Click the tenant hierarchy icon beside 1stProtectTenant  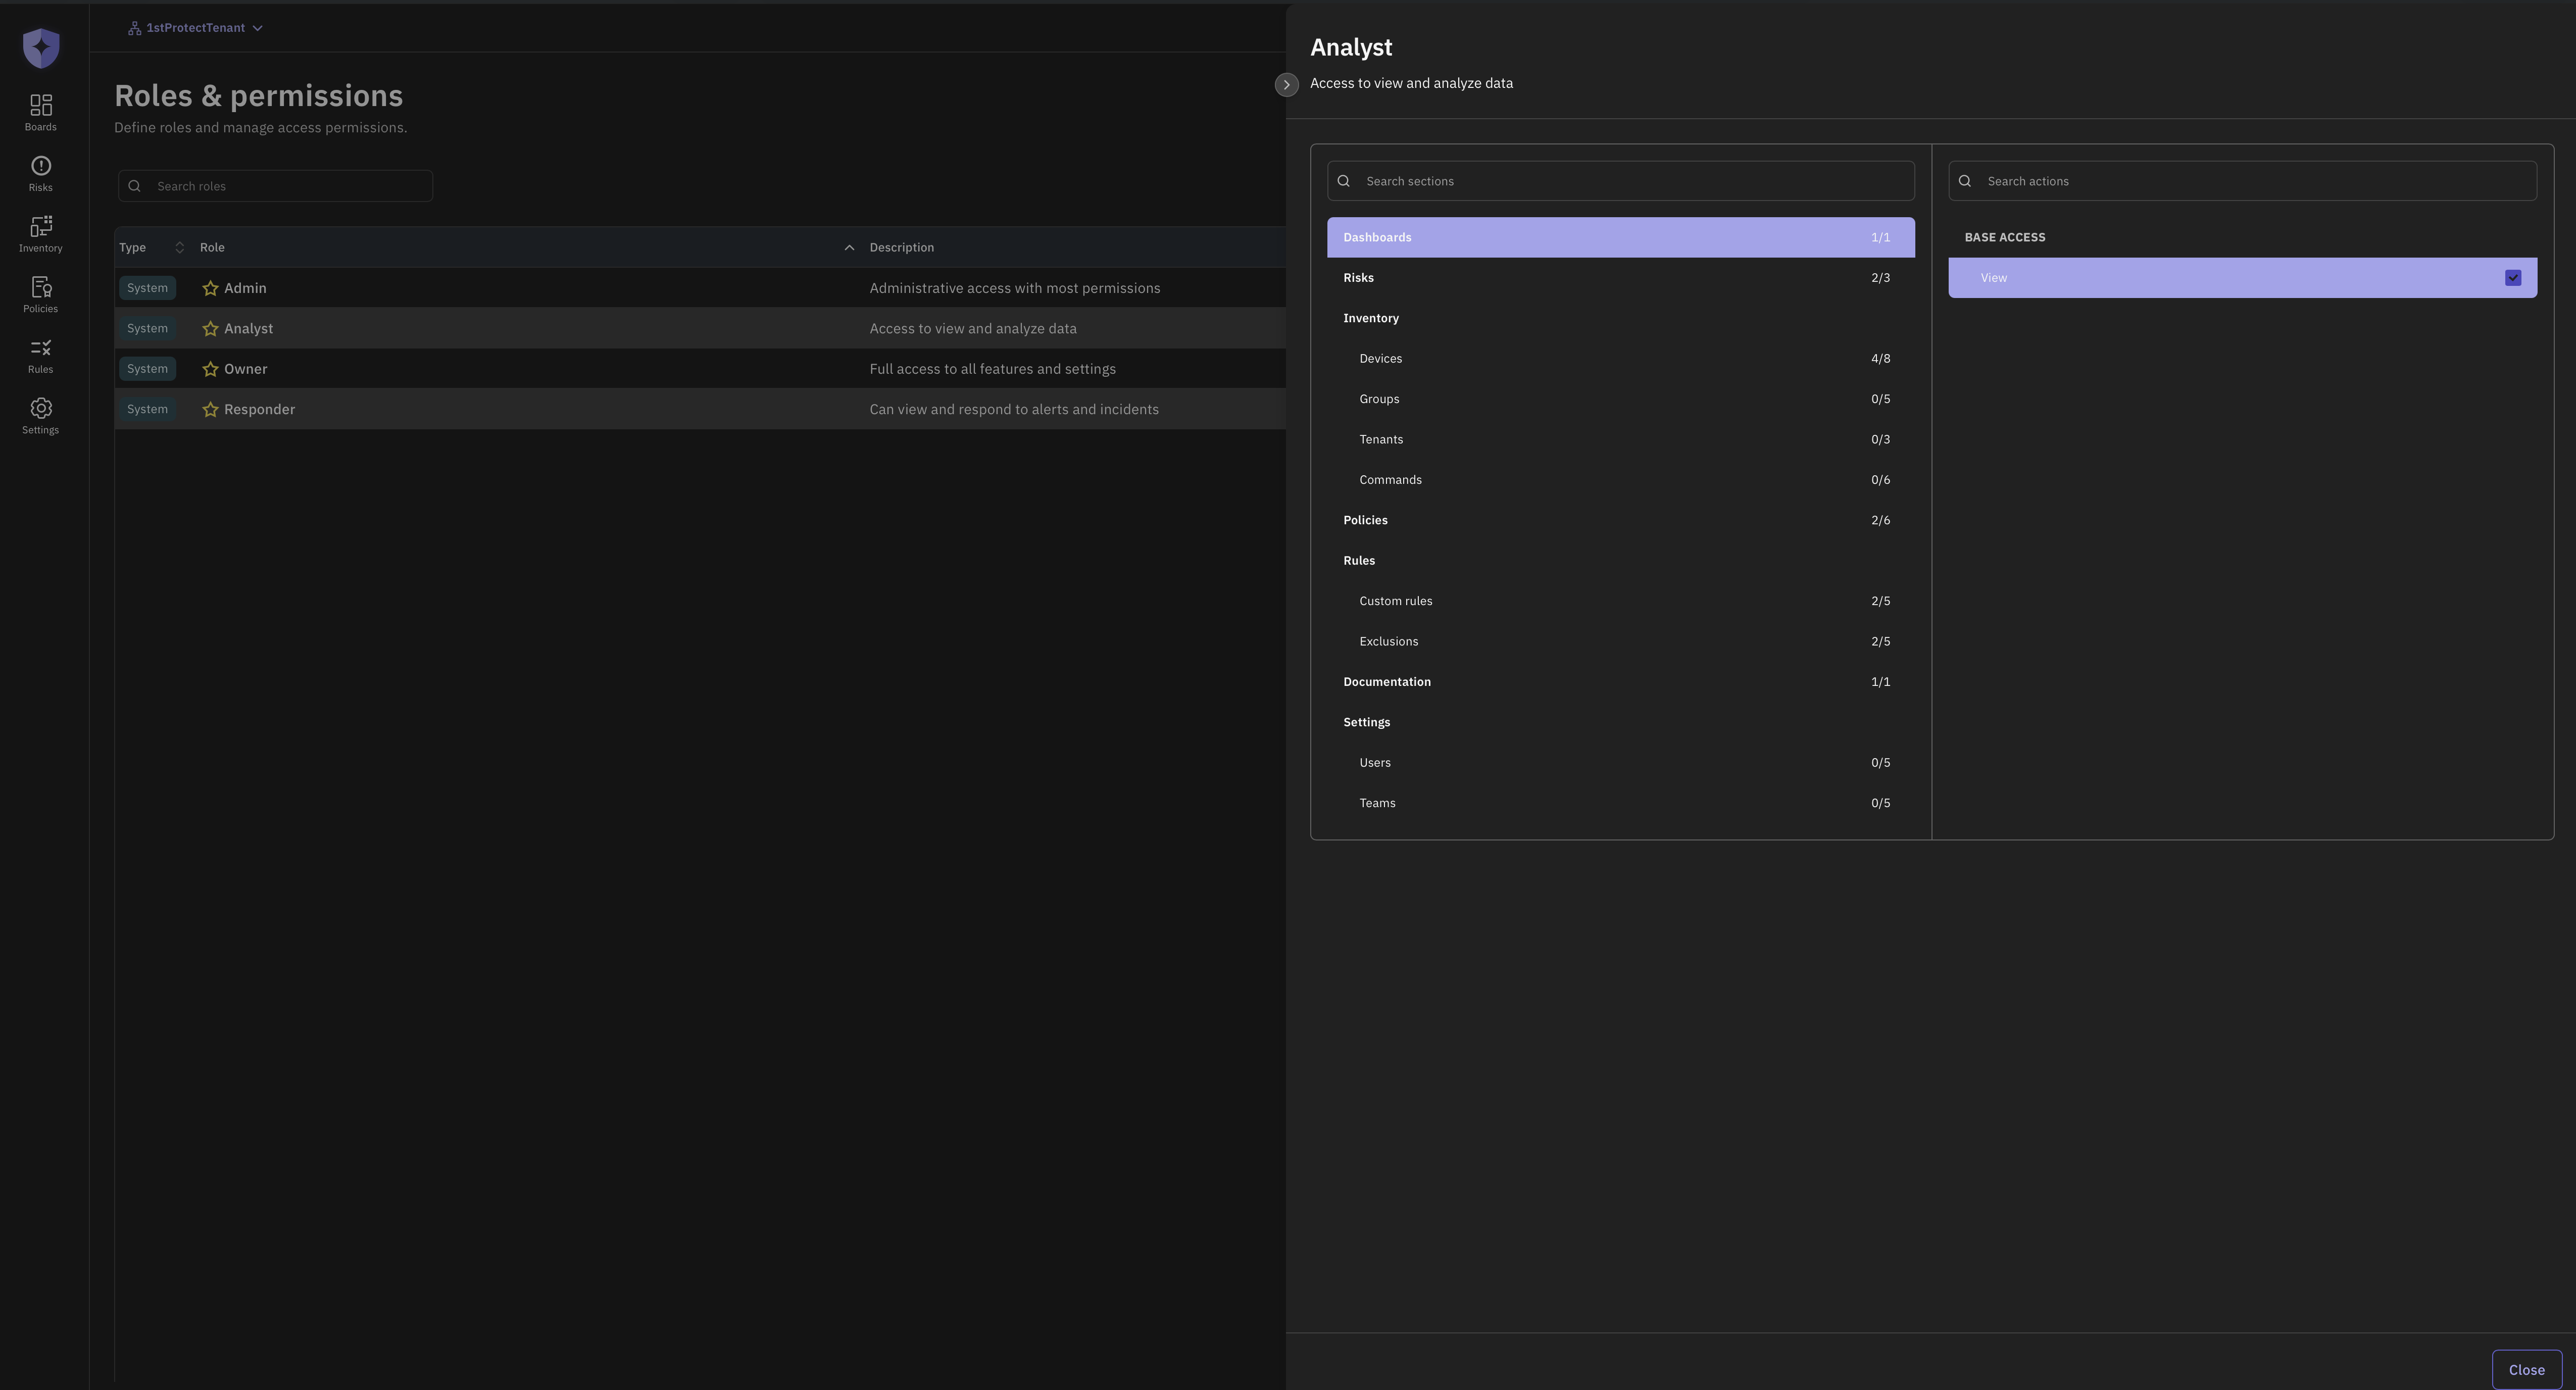(x=134, y=28)
